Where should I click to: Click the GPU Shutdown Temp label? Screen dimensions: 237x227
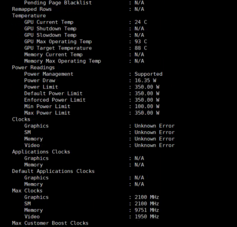pyautogui.click(x=50, y=29)
